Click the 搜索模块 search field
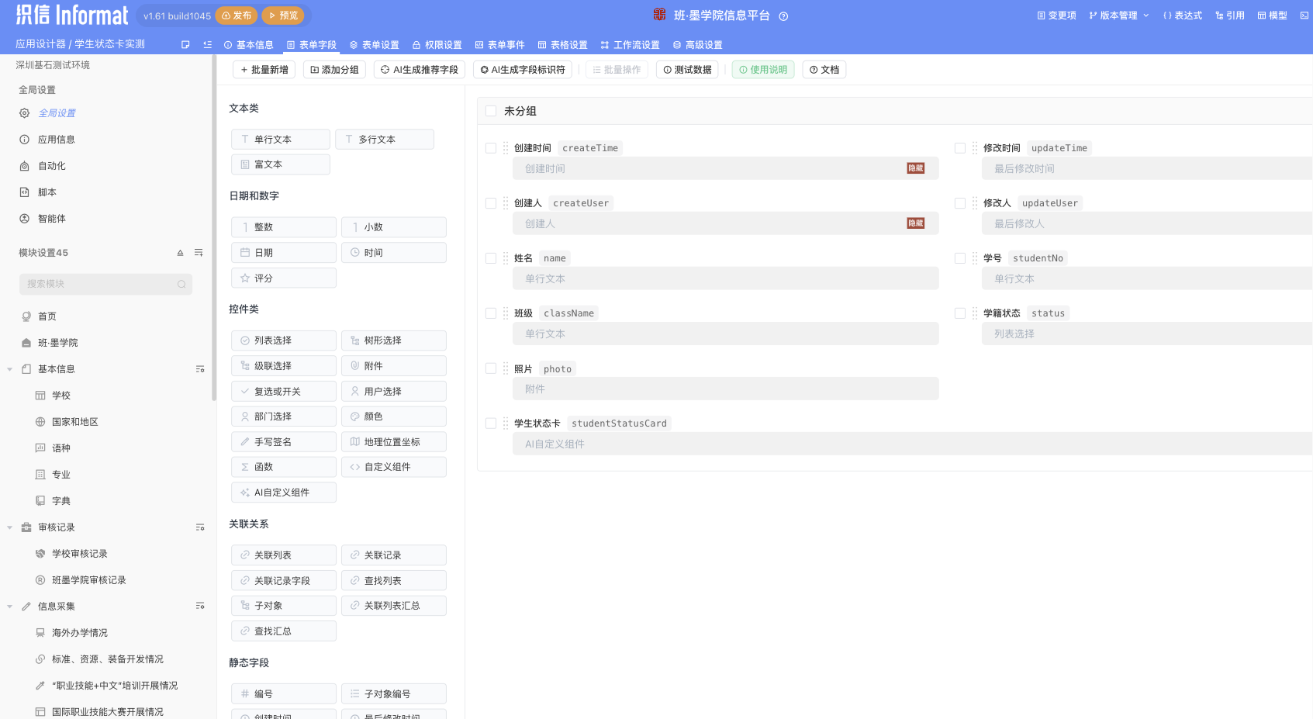 (105, 284)
